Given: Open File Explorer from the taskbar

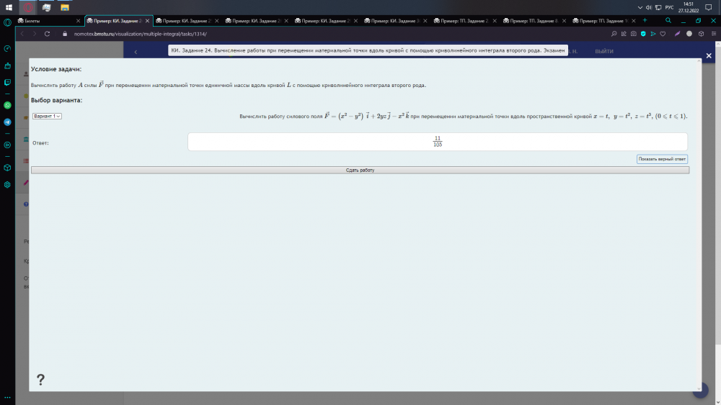Looking at the screenshot, I should click(x=65, y=7).
